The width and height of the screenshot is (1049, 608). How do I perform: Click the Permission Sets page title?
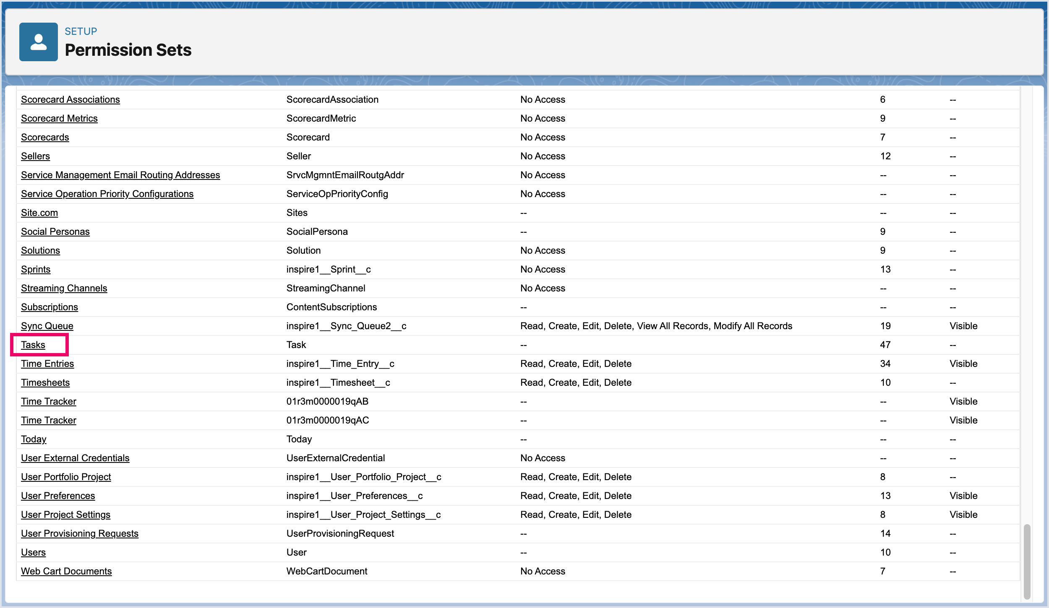pos(128,50)
